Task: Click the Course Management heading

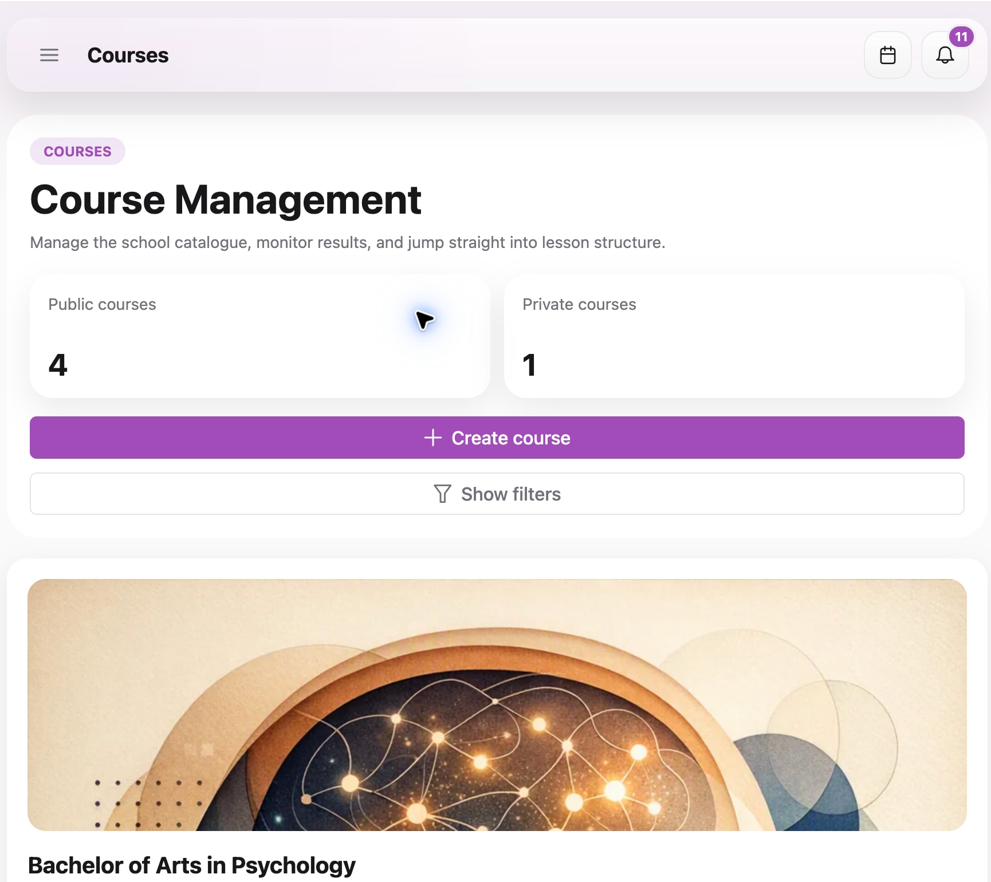Action: 226,200
